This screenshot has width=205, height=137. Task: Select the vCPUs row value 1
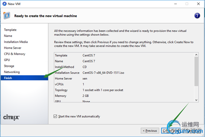[83, 84]
